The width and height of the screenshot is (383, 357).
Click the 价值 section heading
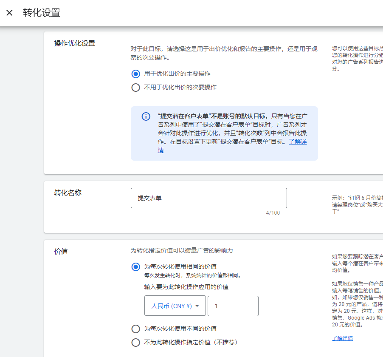(61, 252)
